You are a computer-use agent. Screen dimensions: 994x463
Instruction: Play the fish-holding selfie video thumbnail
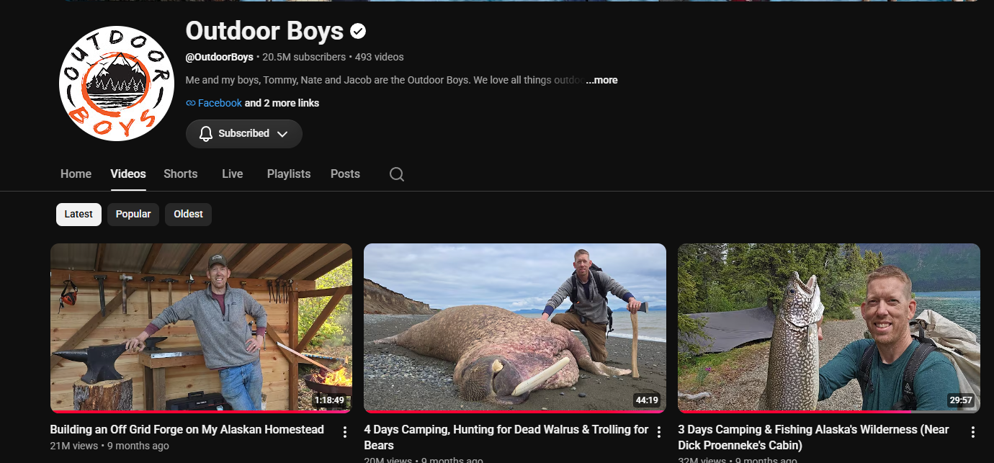829,327
